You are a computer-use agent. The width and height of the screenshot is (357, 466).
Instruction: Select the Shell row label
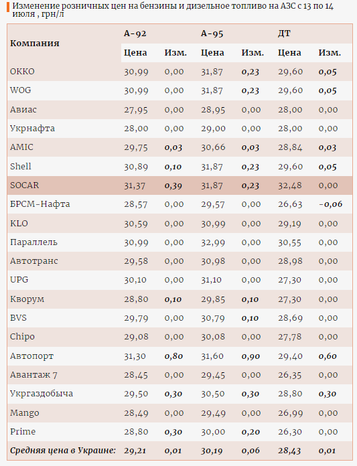(21, 166)
